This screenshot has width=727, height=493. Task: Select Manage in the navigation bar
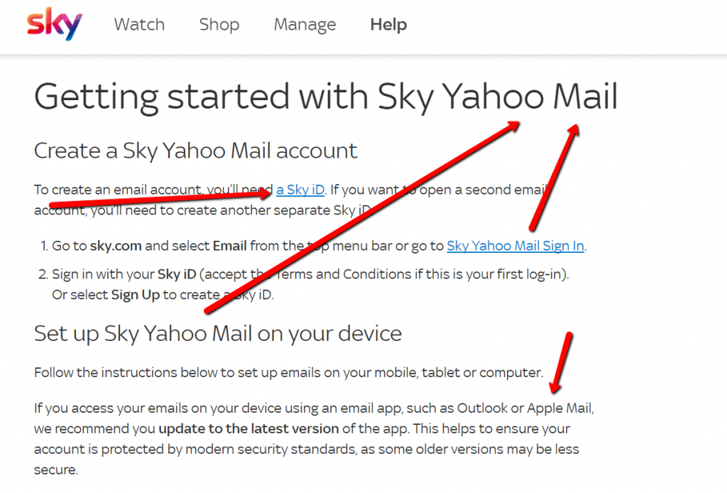pos(305,24)
